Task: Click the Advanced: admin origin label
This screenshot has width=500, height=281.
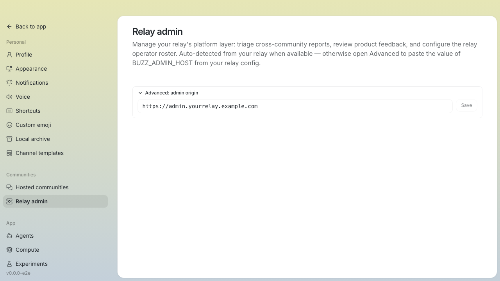Action: pos(171,93)
